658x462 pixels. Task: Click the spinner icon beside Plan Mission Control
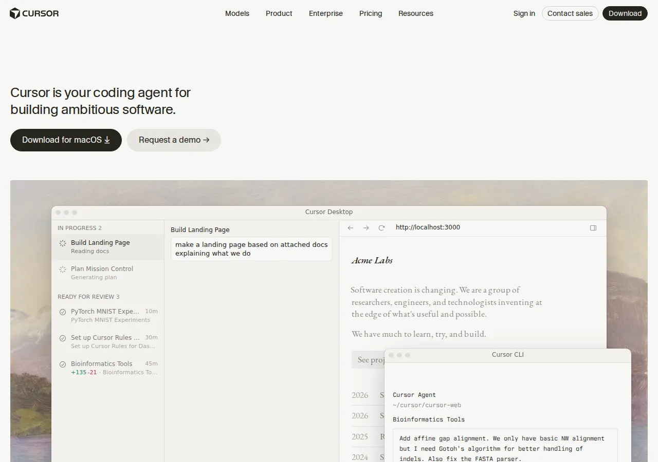click(63, 269)
